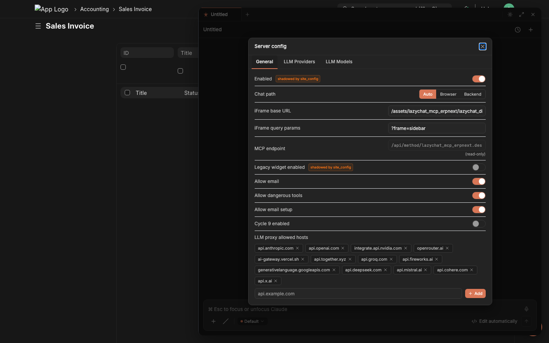Select the Untitled chat tab
The height and width of the screenshot is (343, 549).
(220, 14)
